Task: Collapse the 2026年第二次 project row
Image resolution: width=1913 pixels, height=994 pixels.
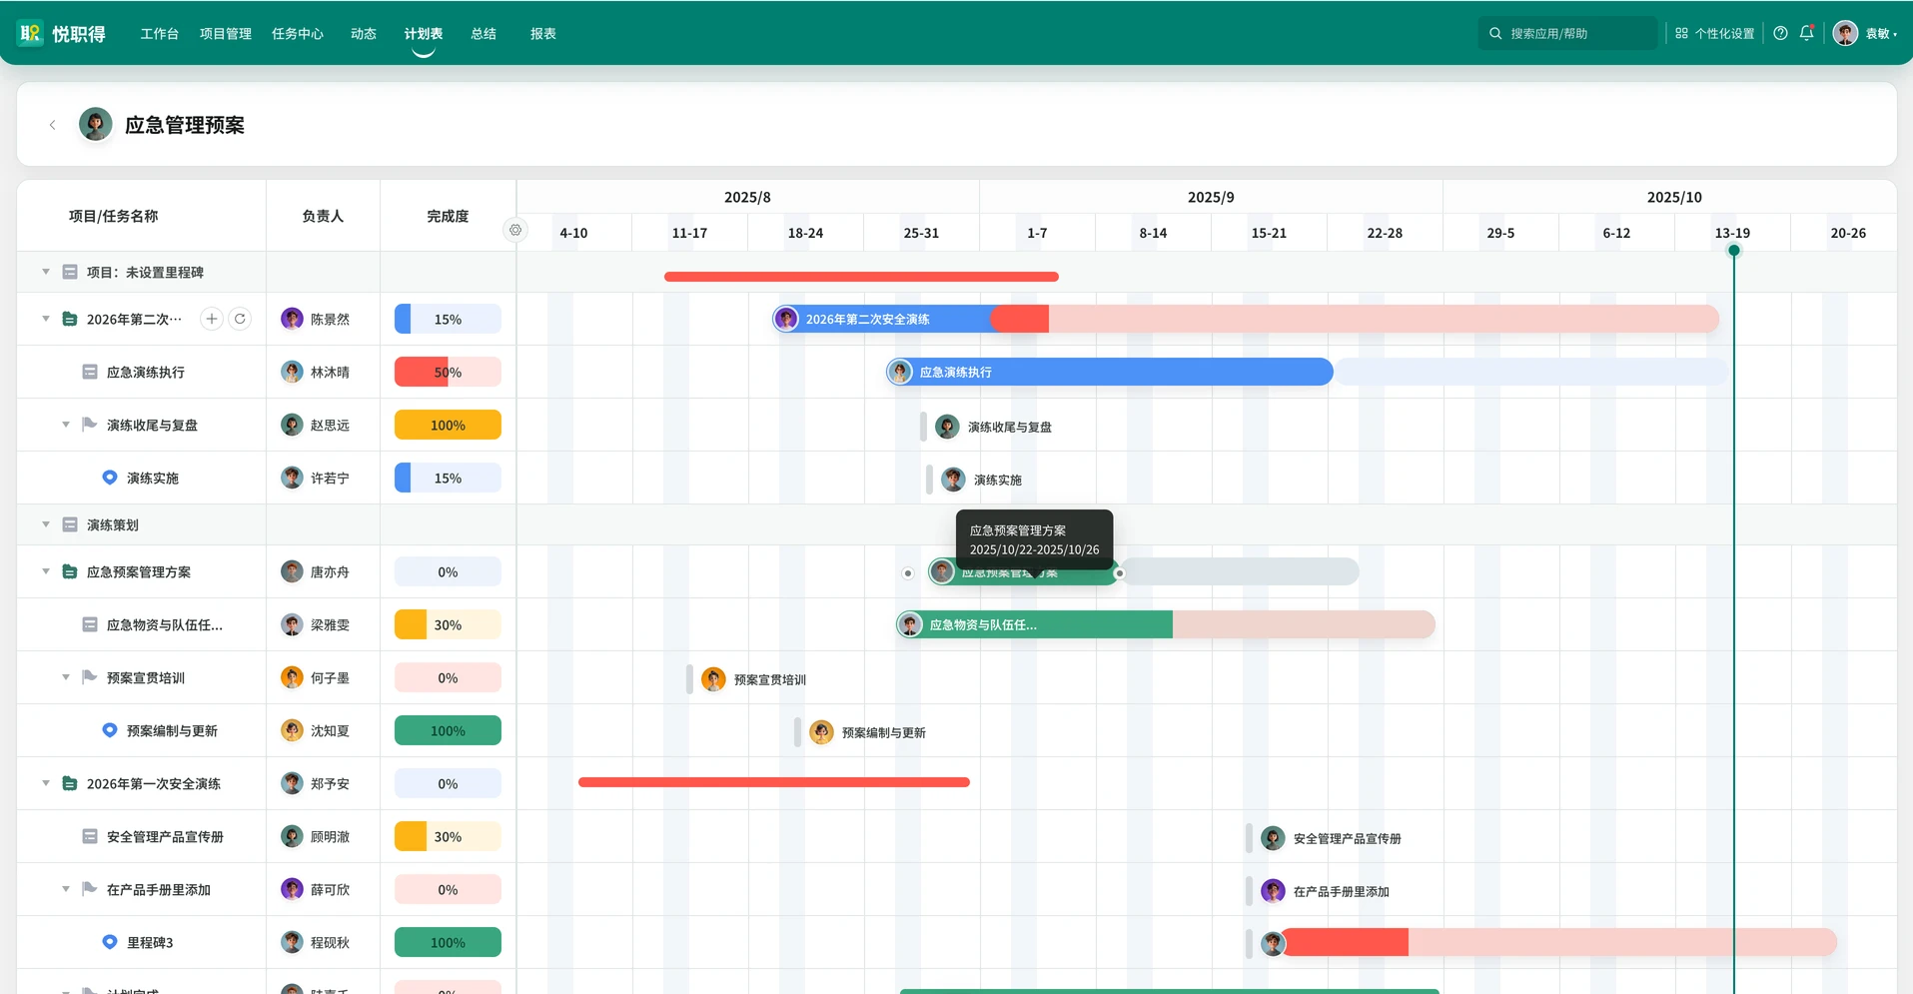Action: tap(45, 319)
